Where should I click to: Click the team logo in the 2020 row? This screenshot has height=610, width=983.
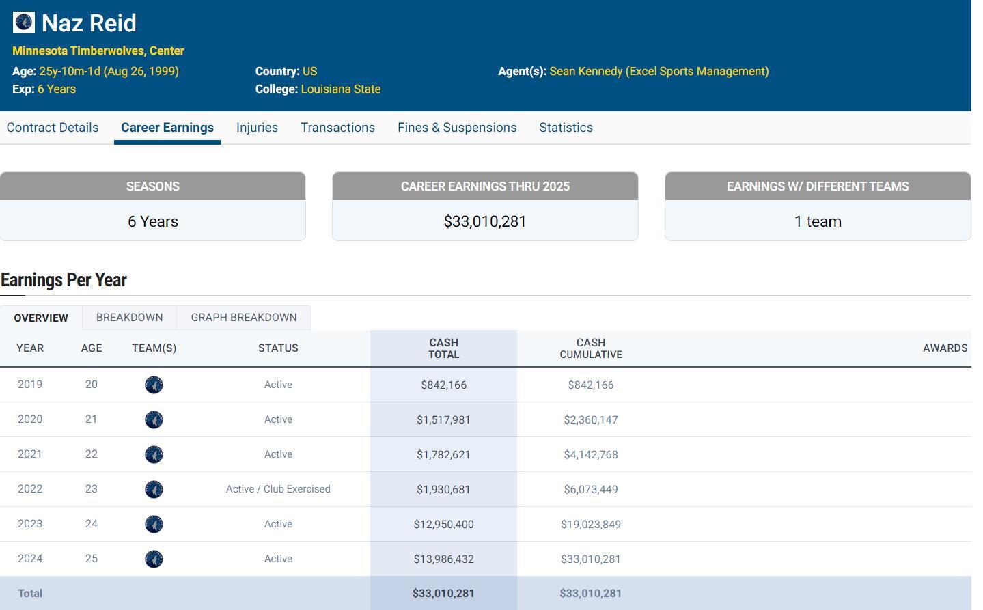click(154, 420)
